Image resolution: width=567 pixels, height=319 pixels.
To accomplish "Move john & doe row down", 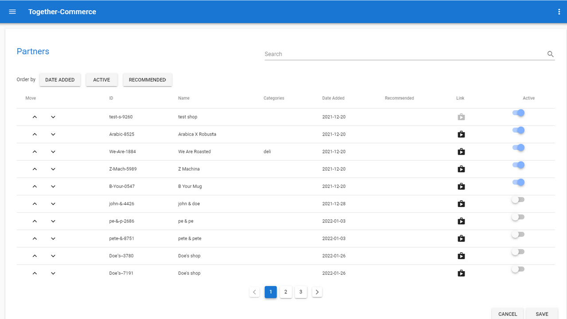I will pos(53,204).
